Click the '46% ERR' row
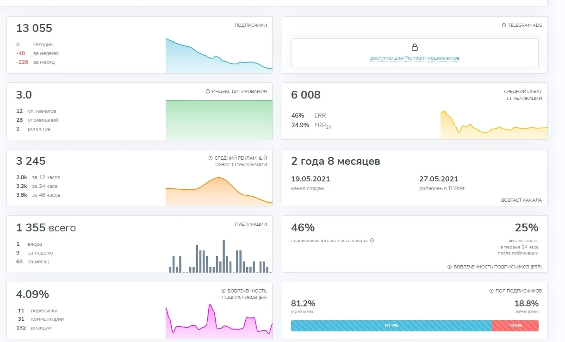565x342 pixels. pyautogui.click(x=309, y=115)
